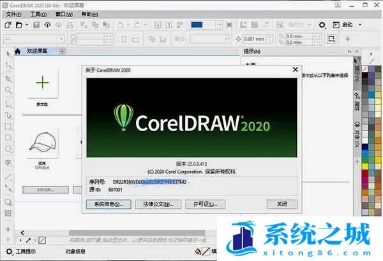This screenshot has width=383, height=261.
Task: Open Options via the gear icon
Action: (x=322, y=25)
